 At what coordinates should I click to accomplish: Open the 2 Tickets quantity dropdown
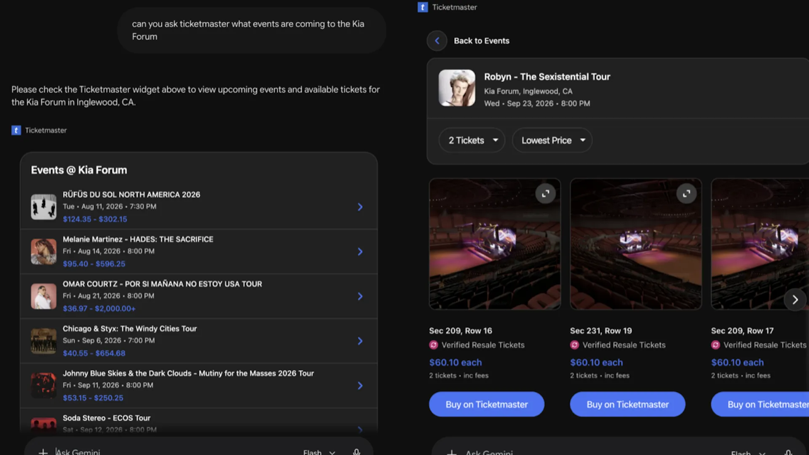click(472, 140)
